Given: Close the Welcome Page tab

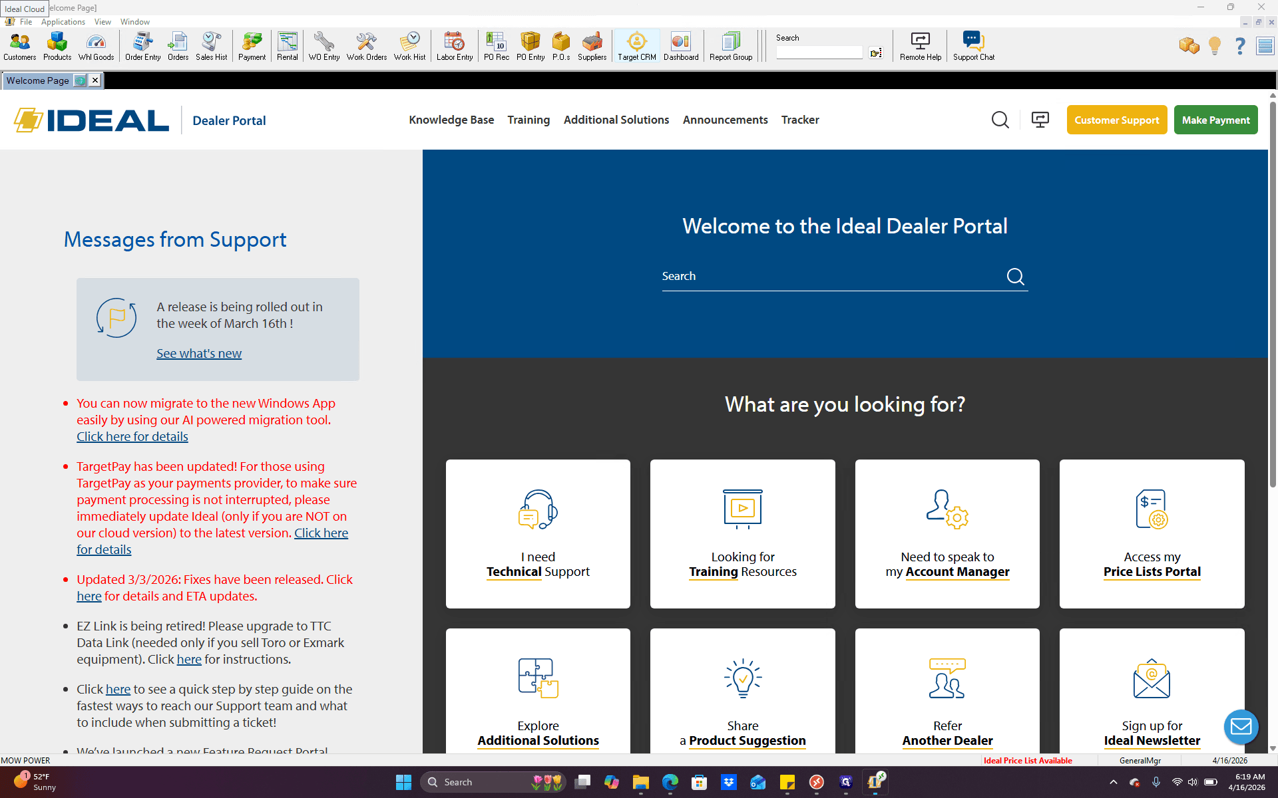Looking at the screenshot, I should (95, 80).
